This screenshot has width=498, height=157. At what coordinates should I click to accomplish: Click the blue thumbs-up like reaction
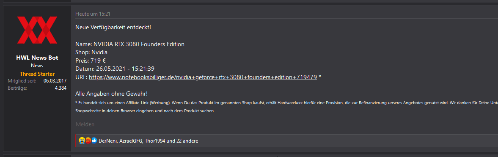coord(94,140)
